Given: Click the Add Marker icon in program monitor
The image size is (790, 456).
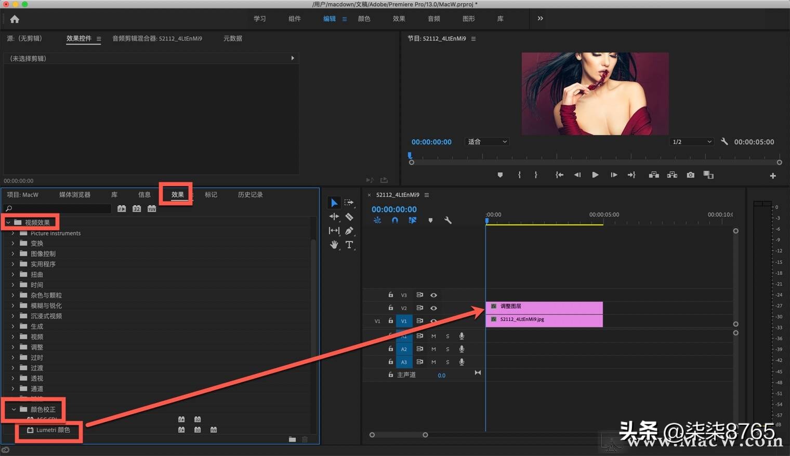Looking at the screenshot, I should pyautogui.click(x=500, y=175).
